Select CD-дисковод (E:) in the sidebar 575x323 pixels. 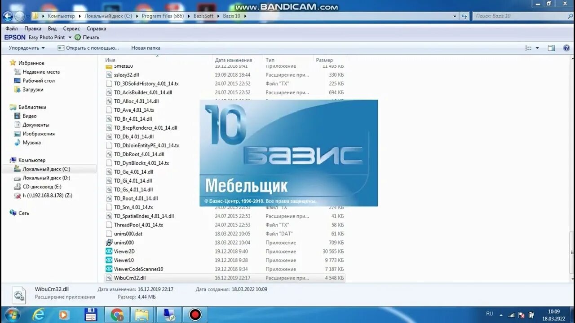42,187
